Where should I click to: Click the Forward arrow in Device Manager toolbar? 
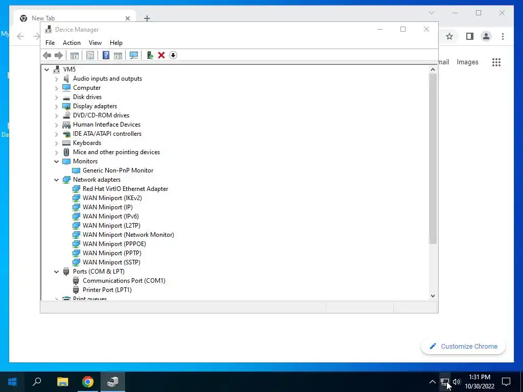pyautogui.click(x=59, y=55)
